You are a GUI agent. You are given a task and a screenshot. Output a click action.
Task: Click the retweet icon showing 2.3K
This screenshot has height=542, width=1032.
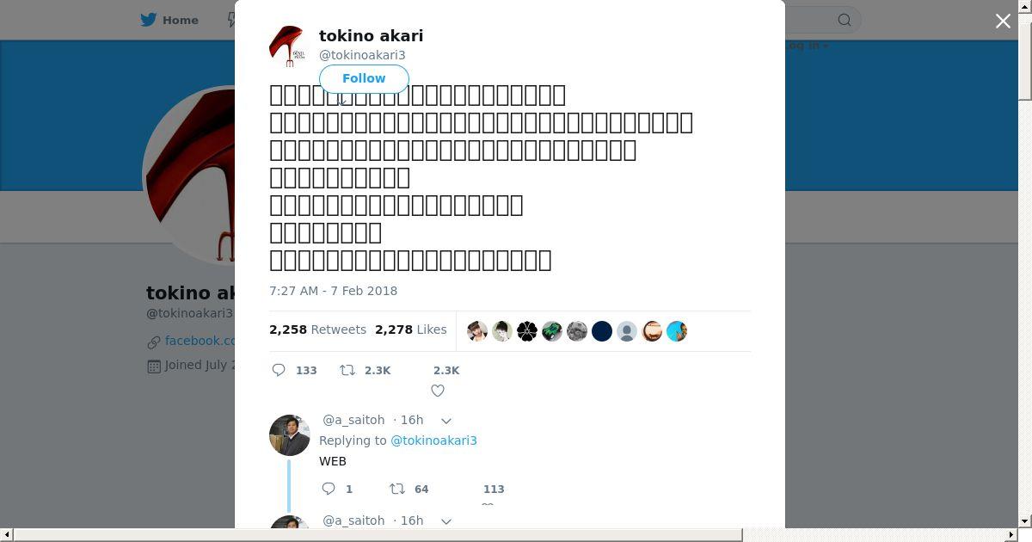347,370
